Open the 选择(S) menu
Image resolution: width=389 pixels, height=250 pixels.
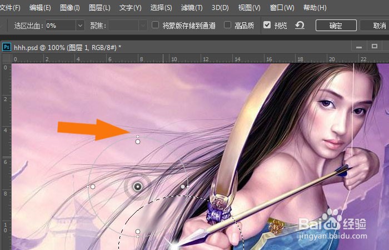[161, 8]
